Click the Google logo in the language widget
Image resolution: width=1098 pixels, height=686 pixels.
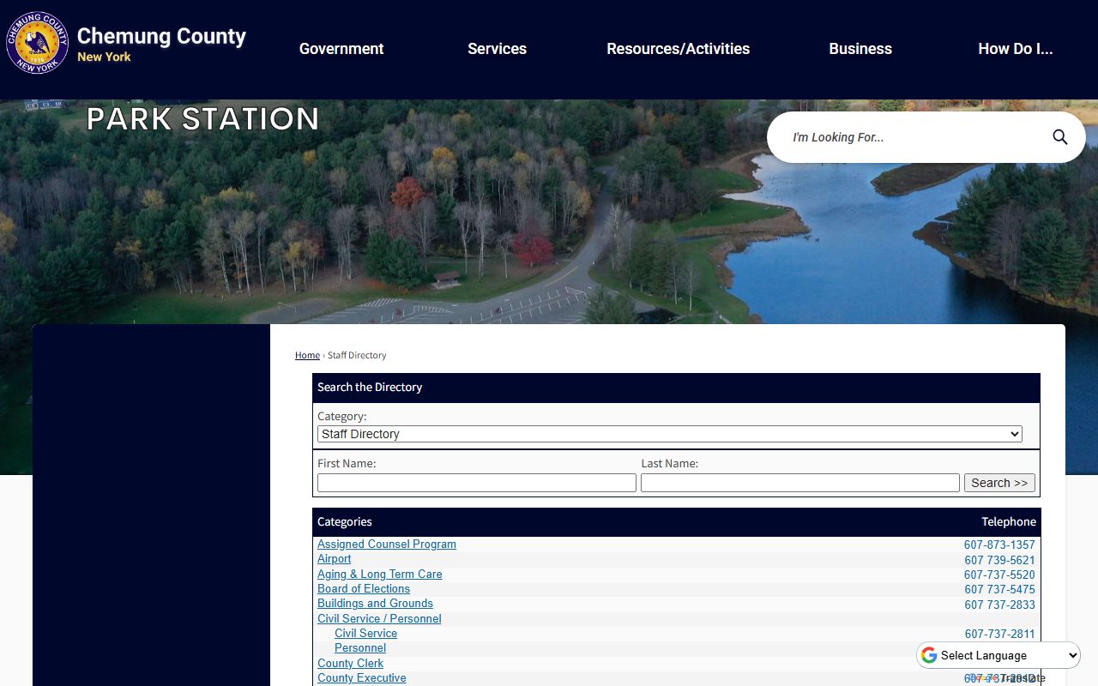point(929,655)
